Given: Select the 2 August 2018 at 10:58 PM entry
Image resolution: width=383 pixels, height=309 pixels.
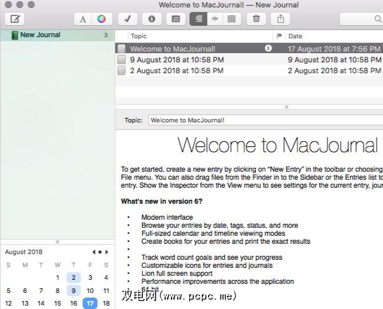Looking at the screenshot, I should [x=249, y=70].
